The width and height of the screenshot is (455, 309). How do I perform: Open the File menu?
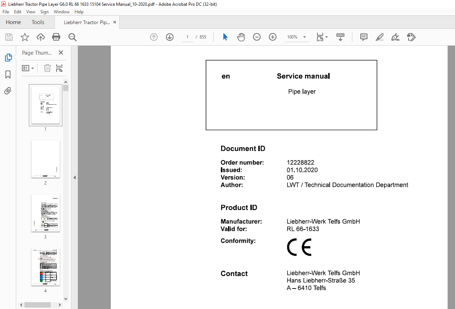[6, 12]
